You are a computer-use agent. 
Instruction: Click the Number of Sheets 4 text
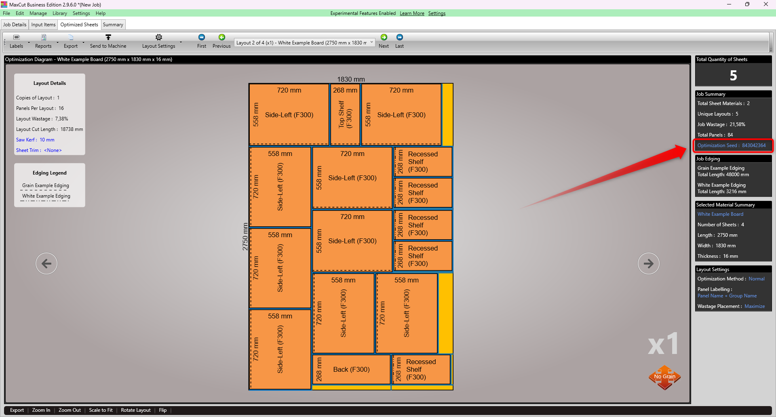[x=721, y=225]
